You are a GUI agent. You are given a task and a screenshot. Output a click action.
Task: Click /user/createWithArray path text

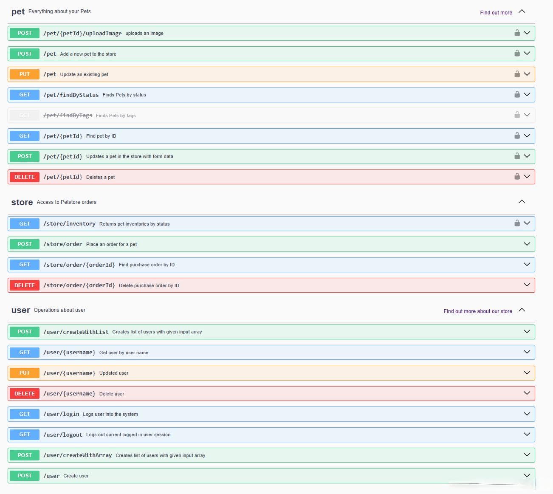[x=78, y=455]
